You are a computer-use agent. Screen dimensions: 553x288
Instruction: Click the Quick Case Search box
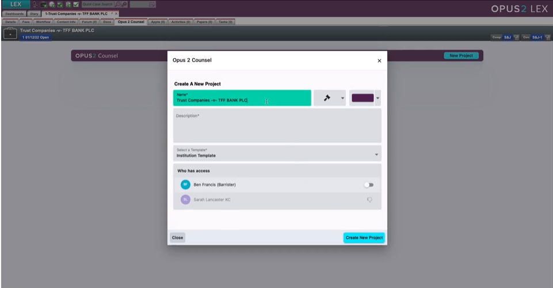(98, 4)
